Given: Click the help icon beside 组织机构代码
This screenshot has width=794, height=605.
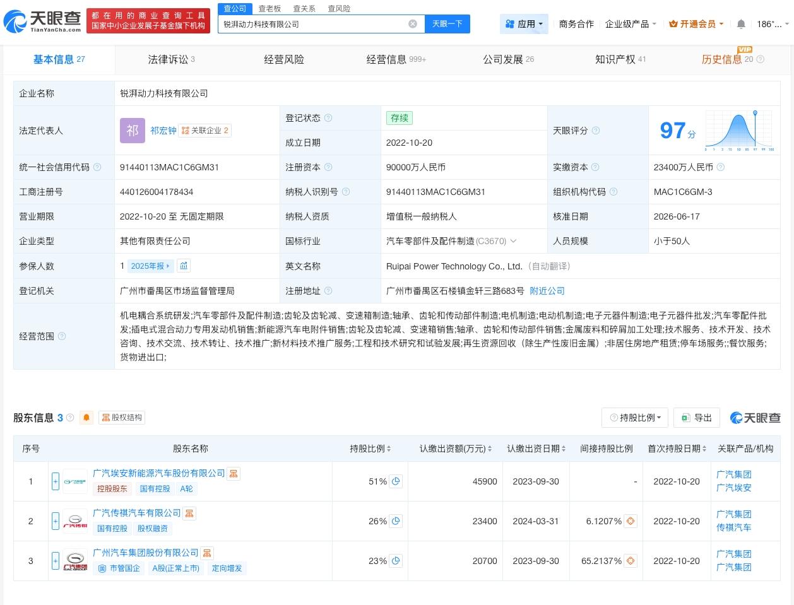Looking at the screenshot, I should [x=613, y=192].
